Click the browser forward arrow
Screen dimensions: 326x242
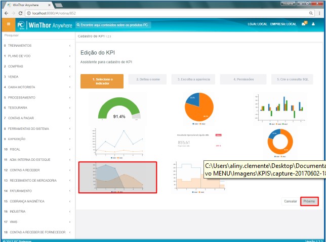[x=14, y=13]
